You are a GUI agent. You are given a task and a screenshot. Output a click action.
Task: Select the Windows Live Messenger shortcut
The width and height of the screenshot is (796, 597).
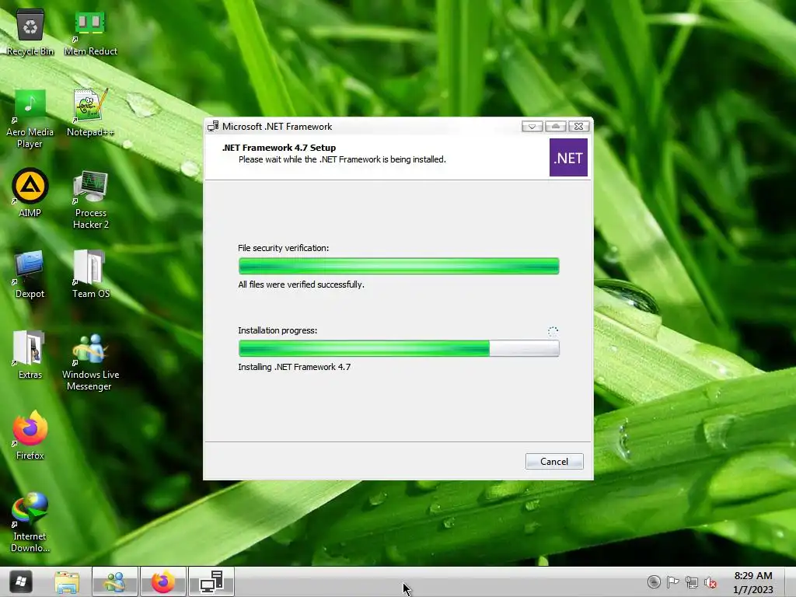[x=90, y=362]
